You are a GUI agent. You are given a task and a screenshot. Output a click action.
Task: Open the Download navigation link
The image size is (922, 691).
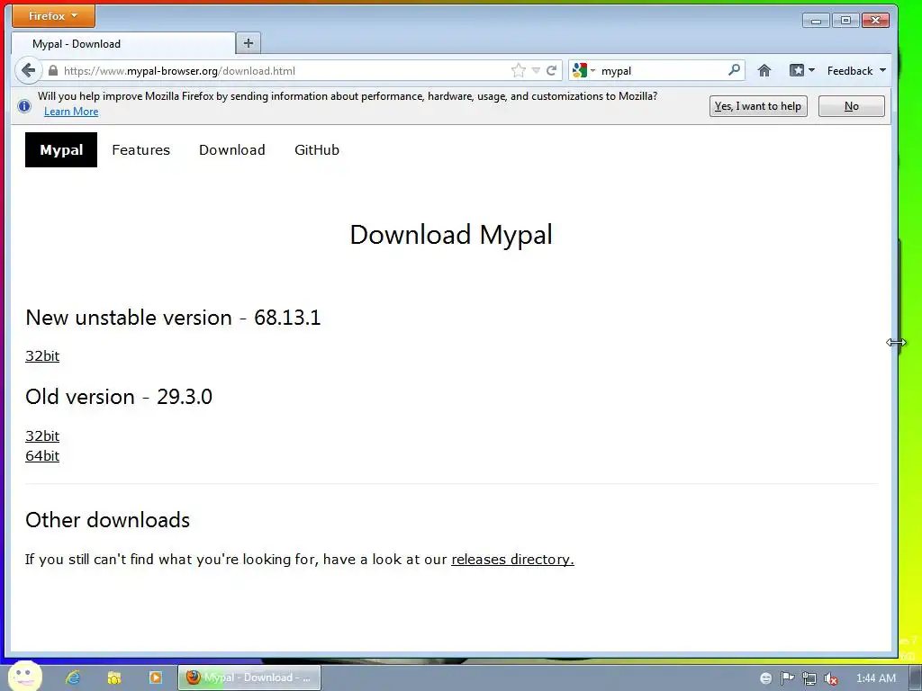[232, 150]
